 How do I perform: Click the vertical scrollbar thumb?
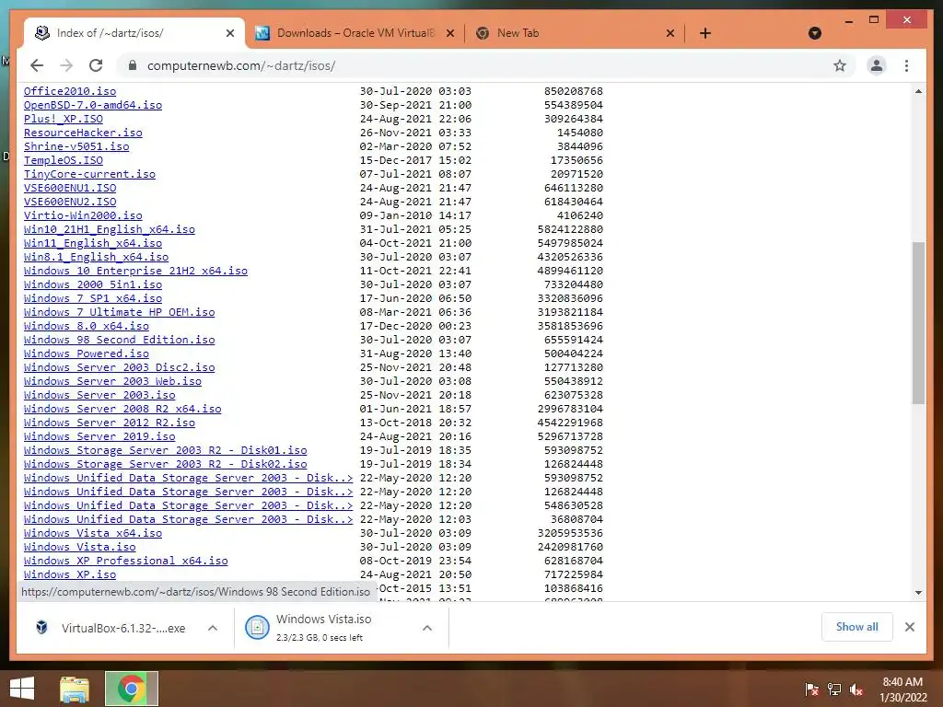(x=918, y=323)
